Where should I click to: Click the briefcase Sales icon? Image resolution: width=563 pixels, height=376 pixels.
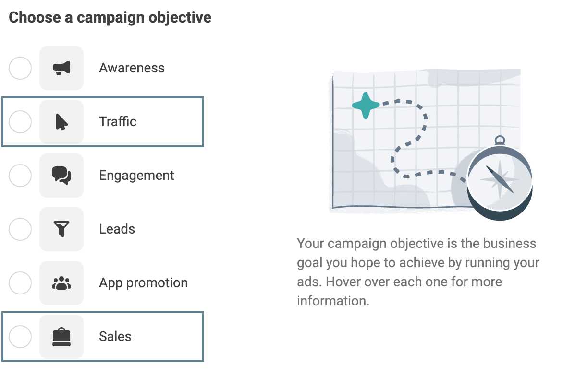pos(61,336)
